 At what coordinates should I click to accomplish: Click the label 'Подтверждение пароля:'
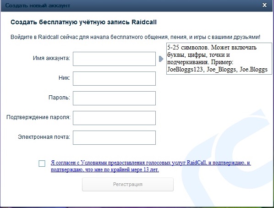(x=38, y=117)
